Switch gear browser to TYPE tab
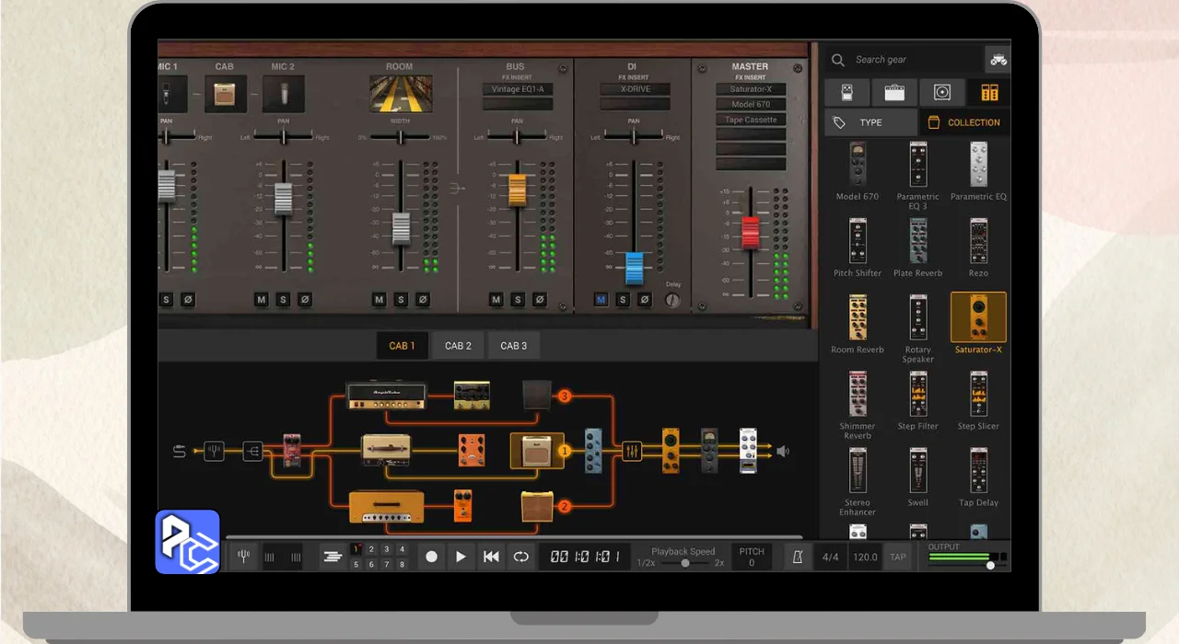Viewport: 1179px width, 644px height. 870,122
